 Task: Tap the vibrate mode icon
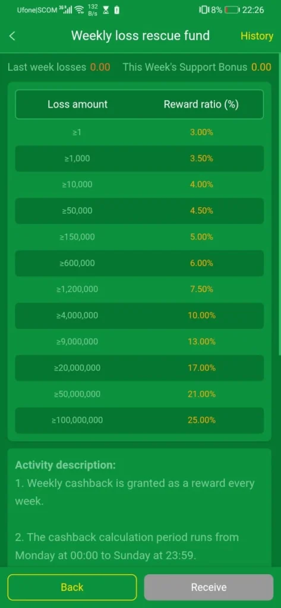[x=204, y=10]
